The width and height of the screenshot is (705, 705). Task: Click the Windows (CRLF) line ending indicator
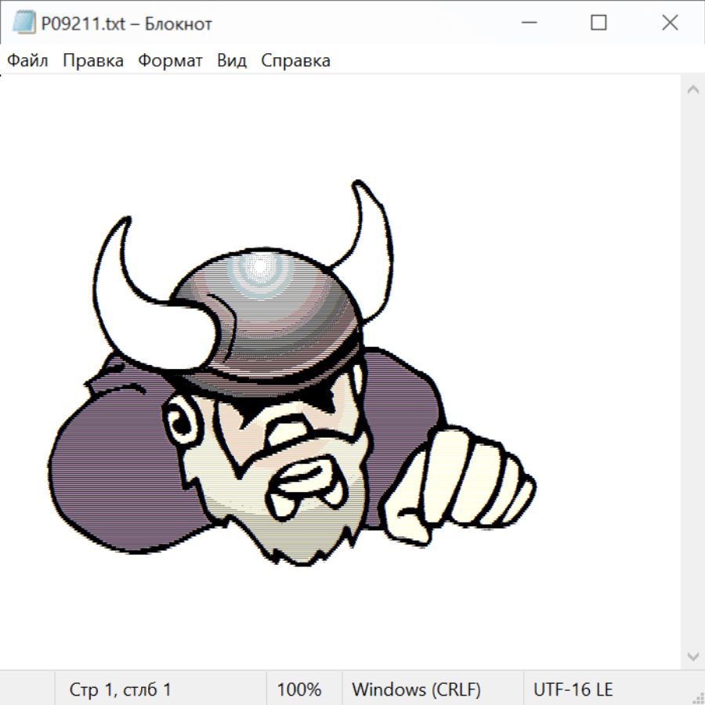[416, 689]
